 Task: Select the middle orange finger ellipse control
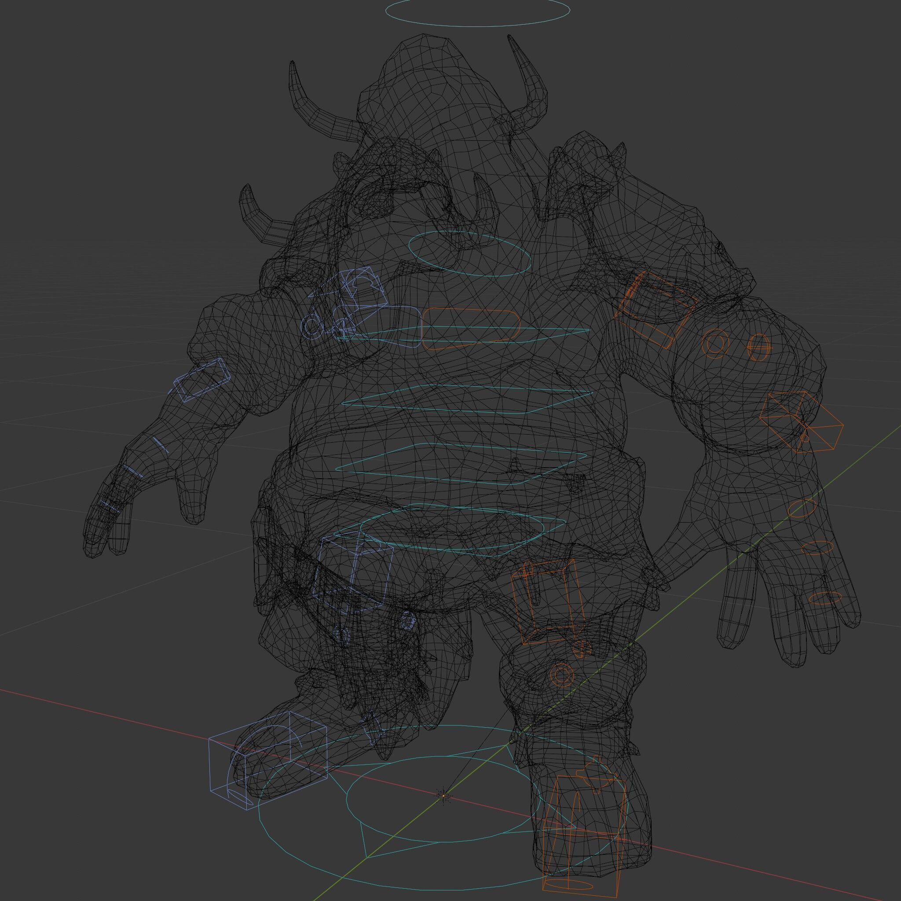click(817, 548)
